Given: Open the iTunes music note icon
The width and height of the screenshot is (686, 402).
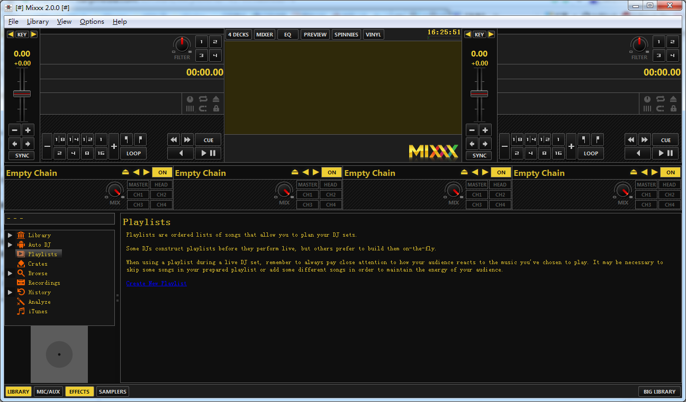Looking at the screenshot, I should tap(21, 311).
